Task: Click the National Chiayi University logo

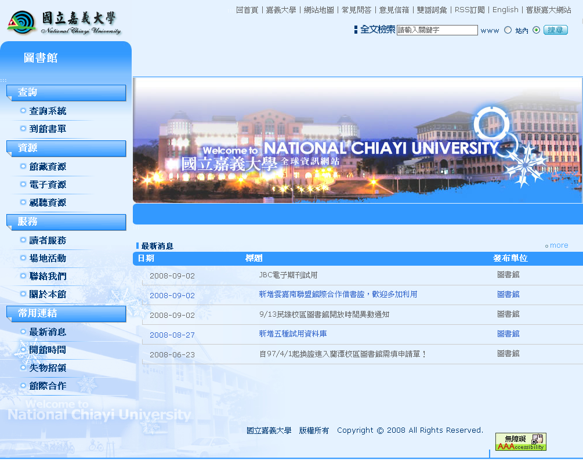Action: pyautogui.click(x=64, y=22)
